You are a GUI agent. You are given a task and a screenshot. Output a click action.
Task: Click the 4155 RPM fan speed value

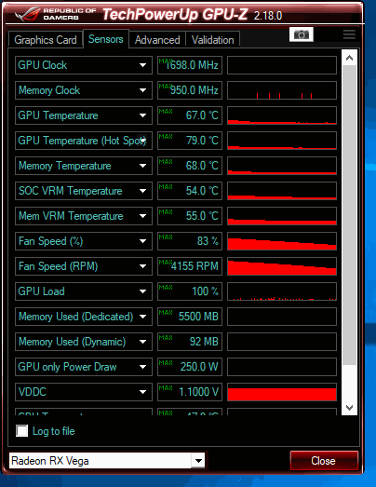point(190,266)
